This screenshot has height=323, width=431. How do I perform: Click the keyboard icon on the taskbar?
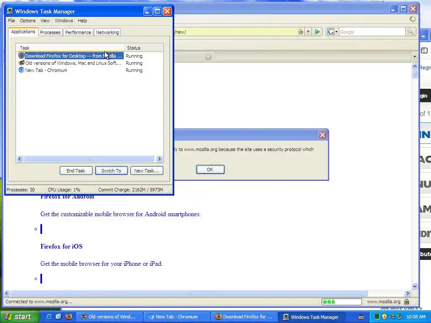point(361,317)
